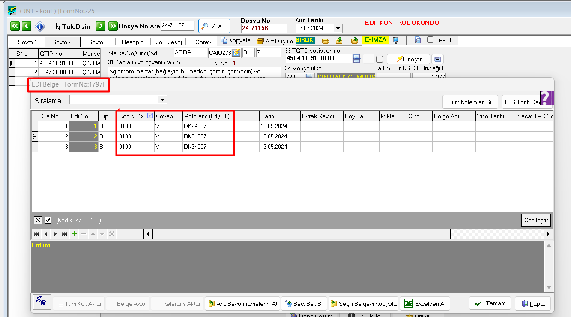Toggle the checkbox next to Birleştir
The width and height of the screenshot is (571, 317).
tap(379, 59)
